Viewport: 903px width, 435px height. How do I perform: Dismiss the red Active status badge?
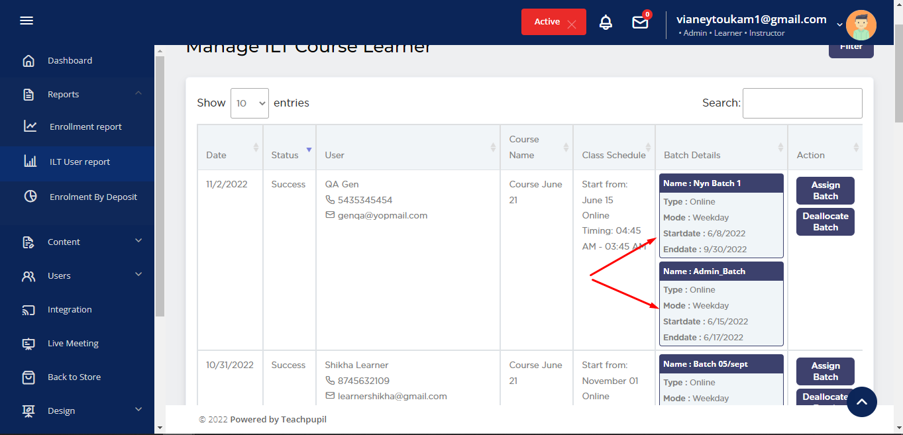point(572,24)
